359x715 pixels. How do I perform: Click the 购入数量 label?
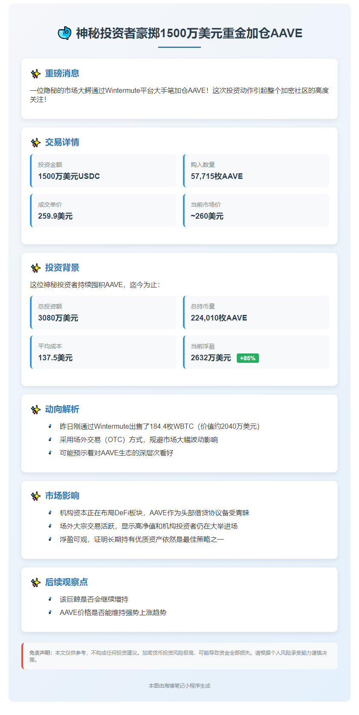(x=203, y=165)
